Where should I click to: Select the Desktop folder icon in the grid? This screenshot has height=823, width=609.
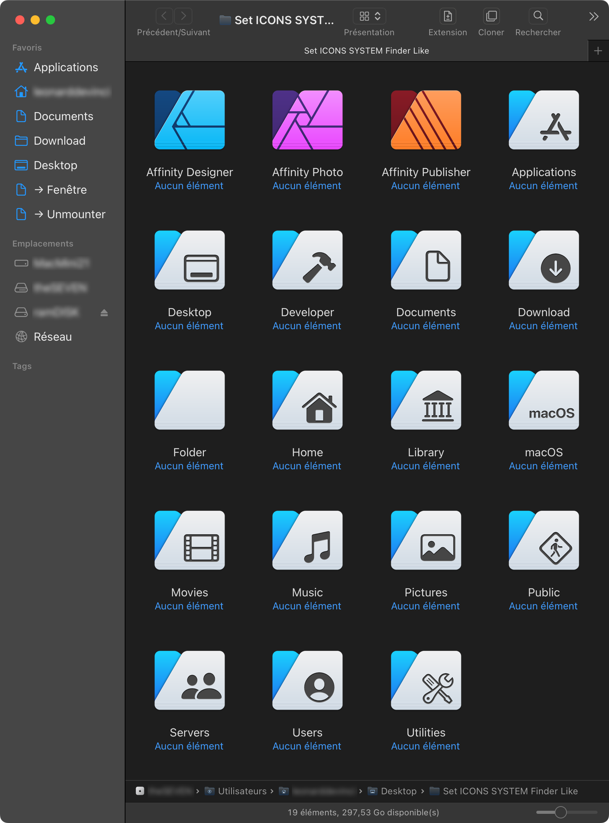point(189,260)
